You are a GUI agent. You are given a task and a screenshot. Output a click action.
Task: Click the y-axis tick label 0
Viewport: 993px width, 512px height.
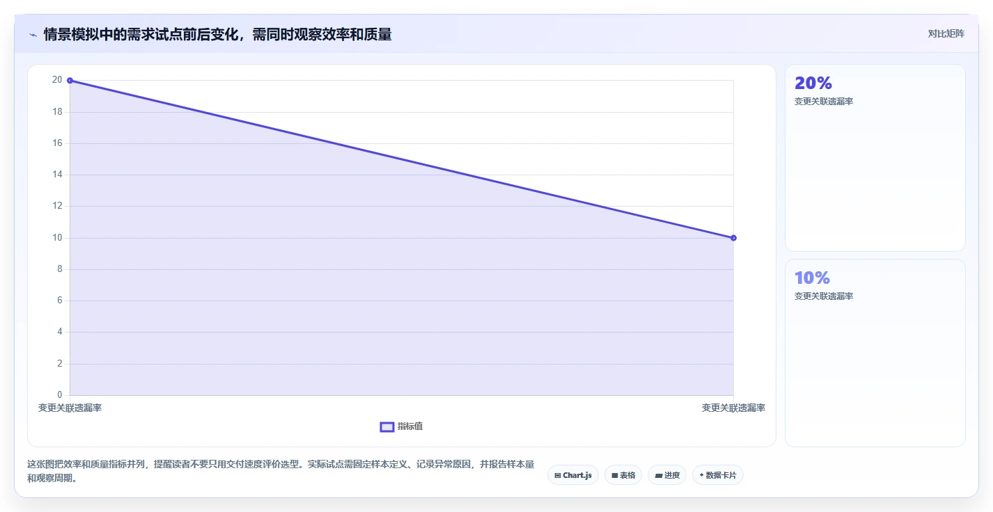pyautogui.click(x=60, y=395)
